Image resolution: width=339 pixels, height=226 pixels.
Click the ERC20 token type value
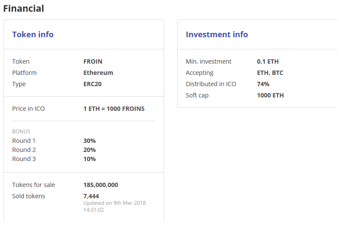pos(92,84)
